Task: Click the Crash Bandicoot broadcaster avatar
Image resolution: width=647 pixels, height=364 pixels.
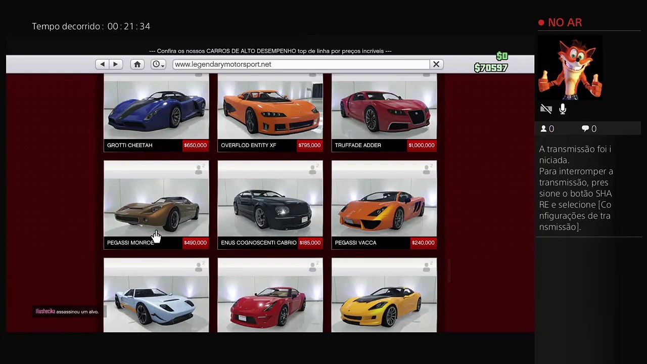Action: coord(570,66)
